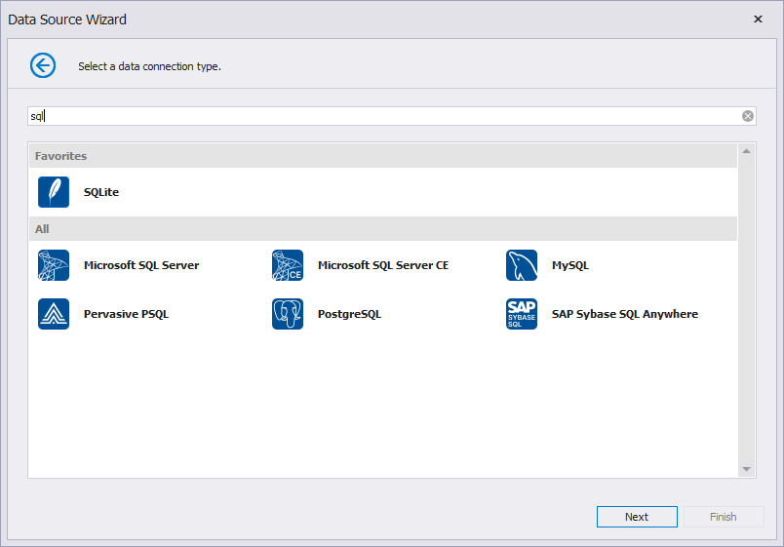Select the PostgreSQL elephant icon
This screenshot has width=784, height=547.
tap(288, 314)
